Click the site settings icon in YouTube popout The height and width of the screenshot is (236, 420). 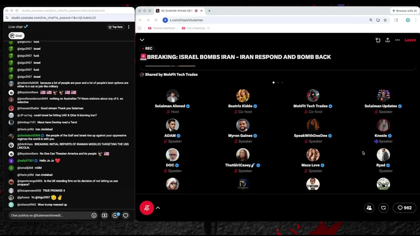(x=8, y=18)
